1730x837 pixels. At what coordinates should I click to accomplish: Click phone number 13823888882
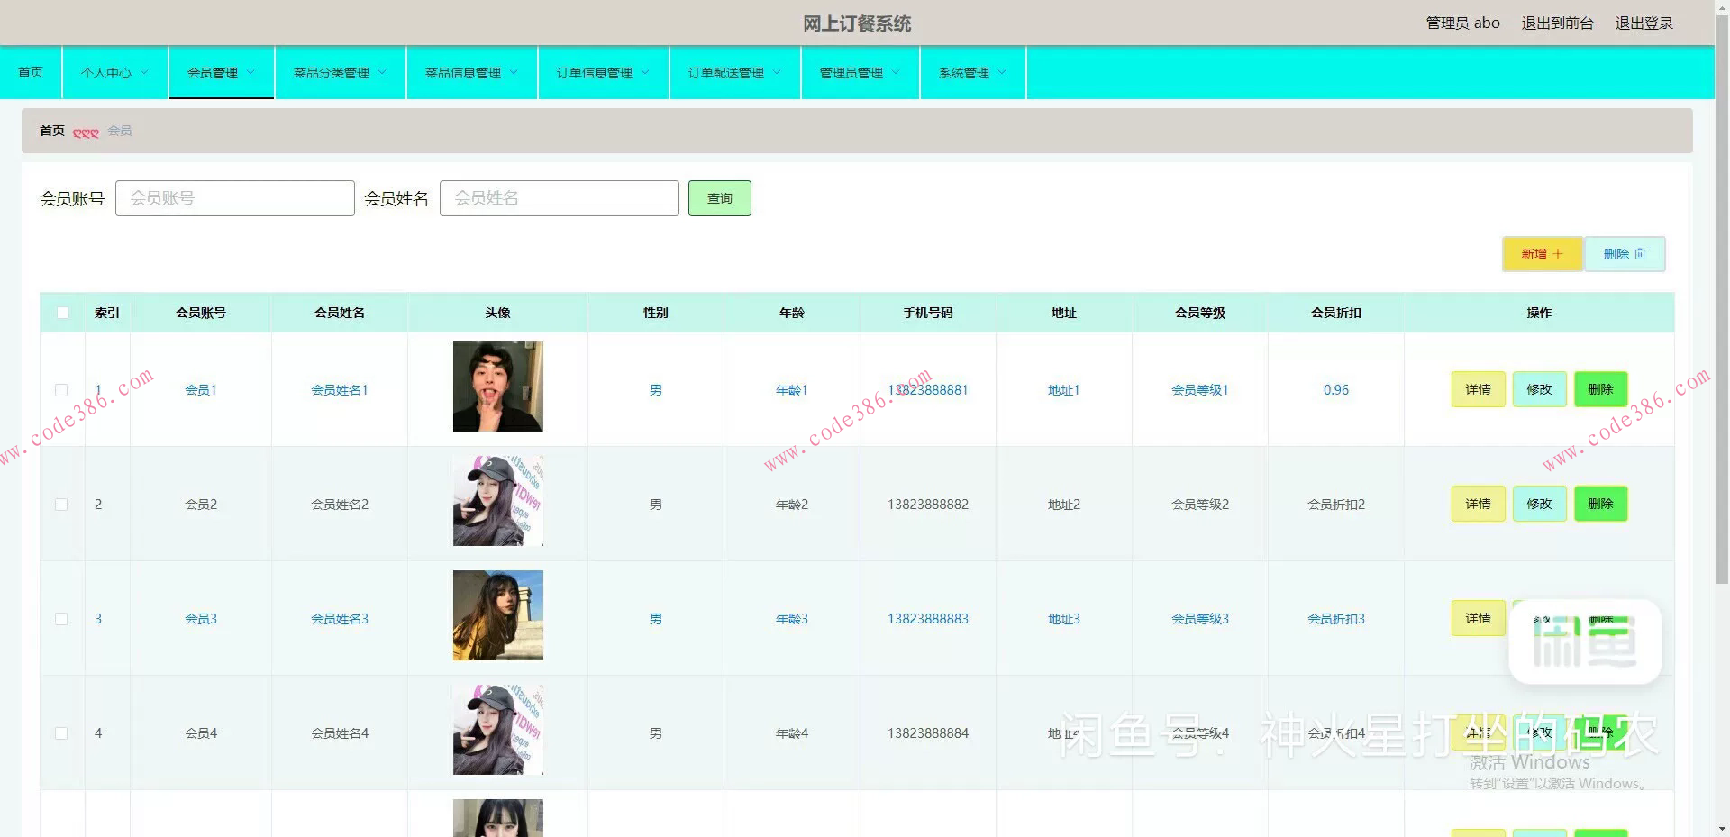point(928,505)
